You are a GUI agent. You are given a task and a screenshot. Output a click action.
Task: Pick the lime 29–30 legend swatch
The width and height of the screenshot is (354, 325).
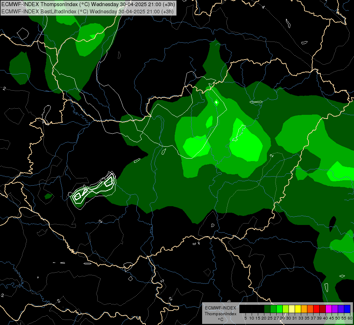pyautogui.click(x=286, y=309)
